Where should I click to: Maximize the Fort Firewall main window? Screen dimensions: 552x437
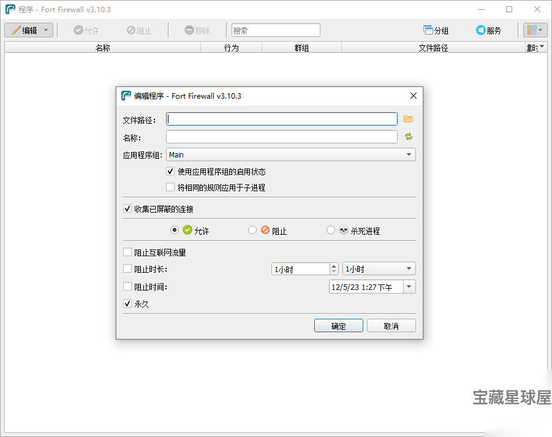coord(509,10)
